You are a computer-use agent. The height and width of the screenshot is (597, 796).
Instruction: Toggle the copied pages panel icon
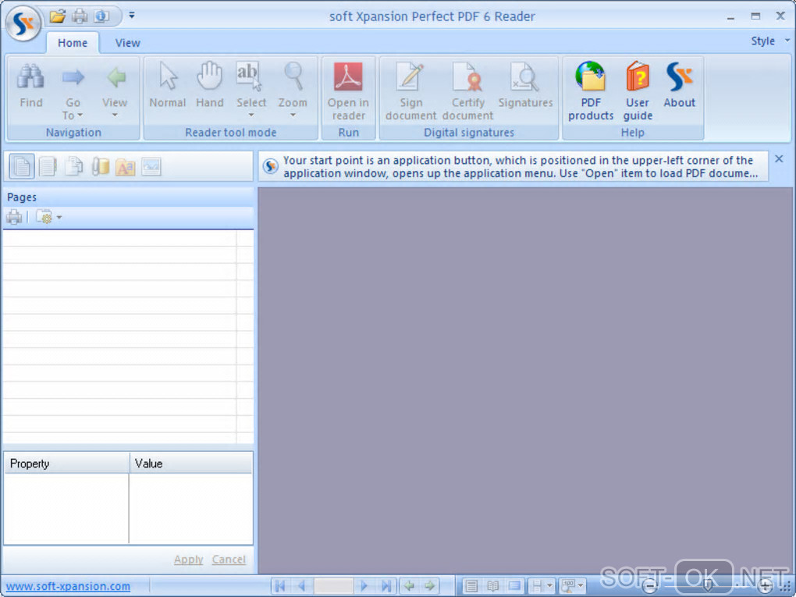pyautogui.click(x=74, y=166)
